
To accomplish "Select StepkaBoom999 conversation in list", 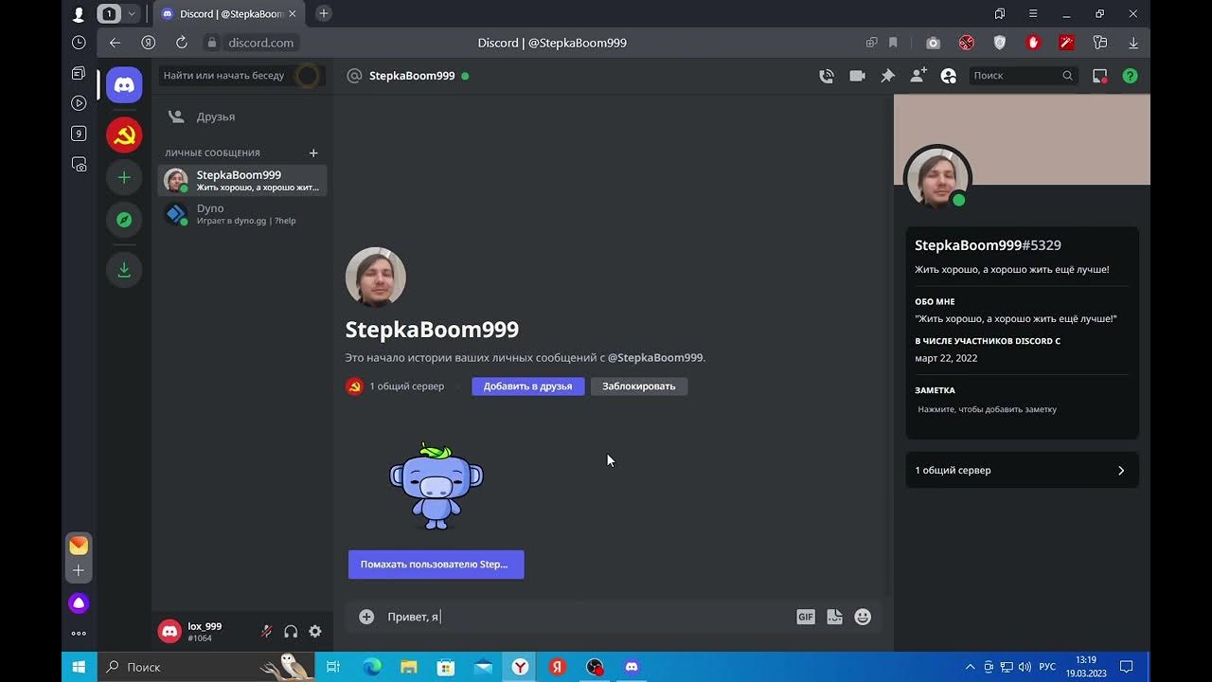I will click(242, 180).
